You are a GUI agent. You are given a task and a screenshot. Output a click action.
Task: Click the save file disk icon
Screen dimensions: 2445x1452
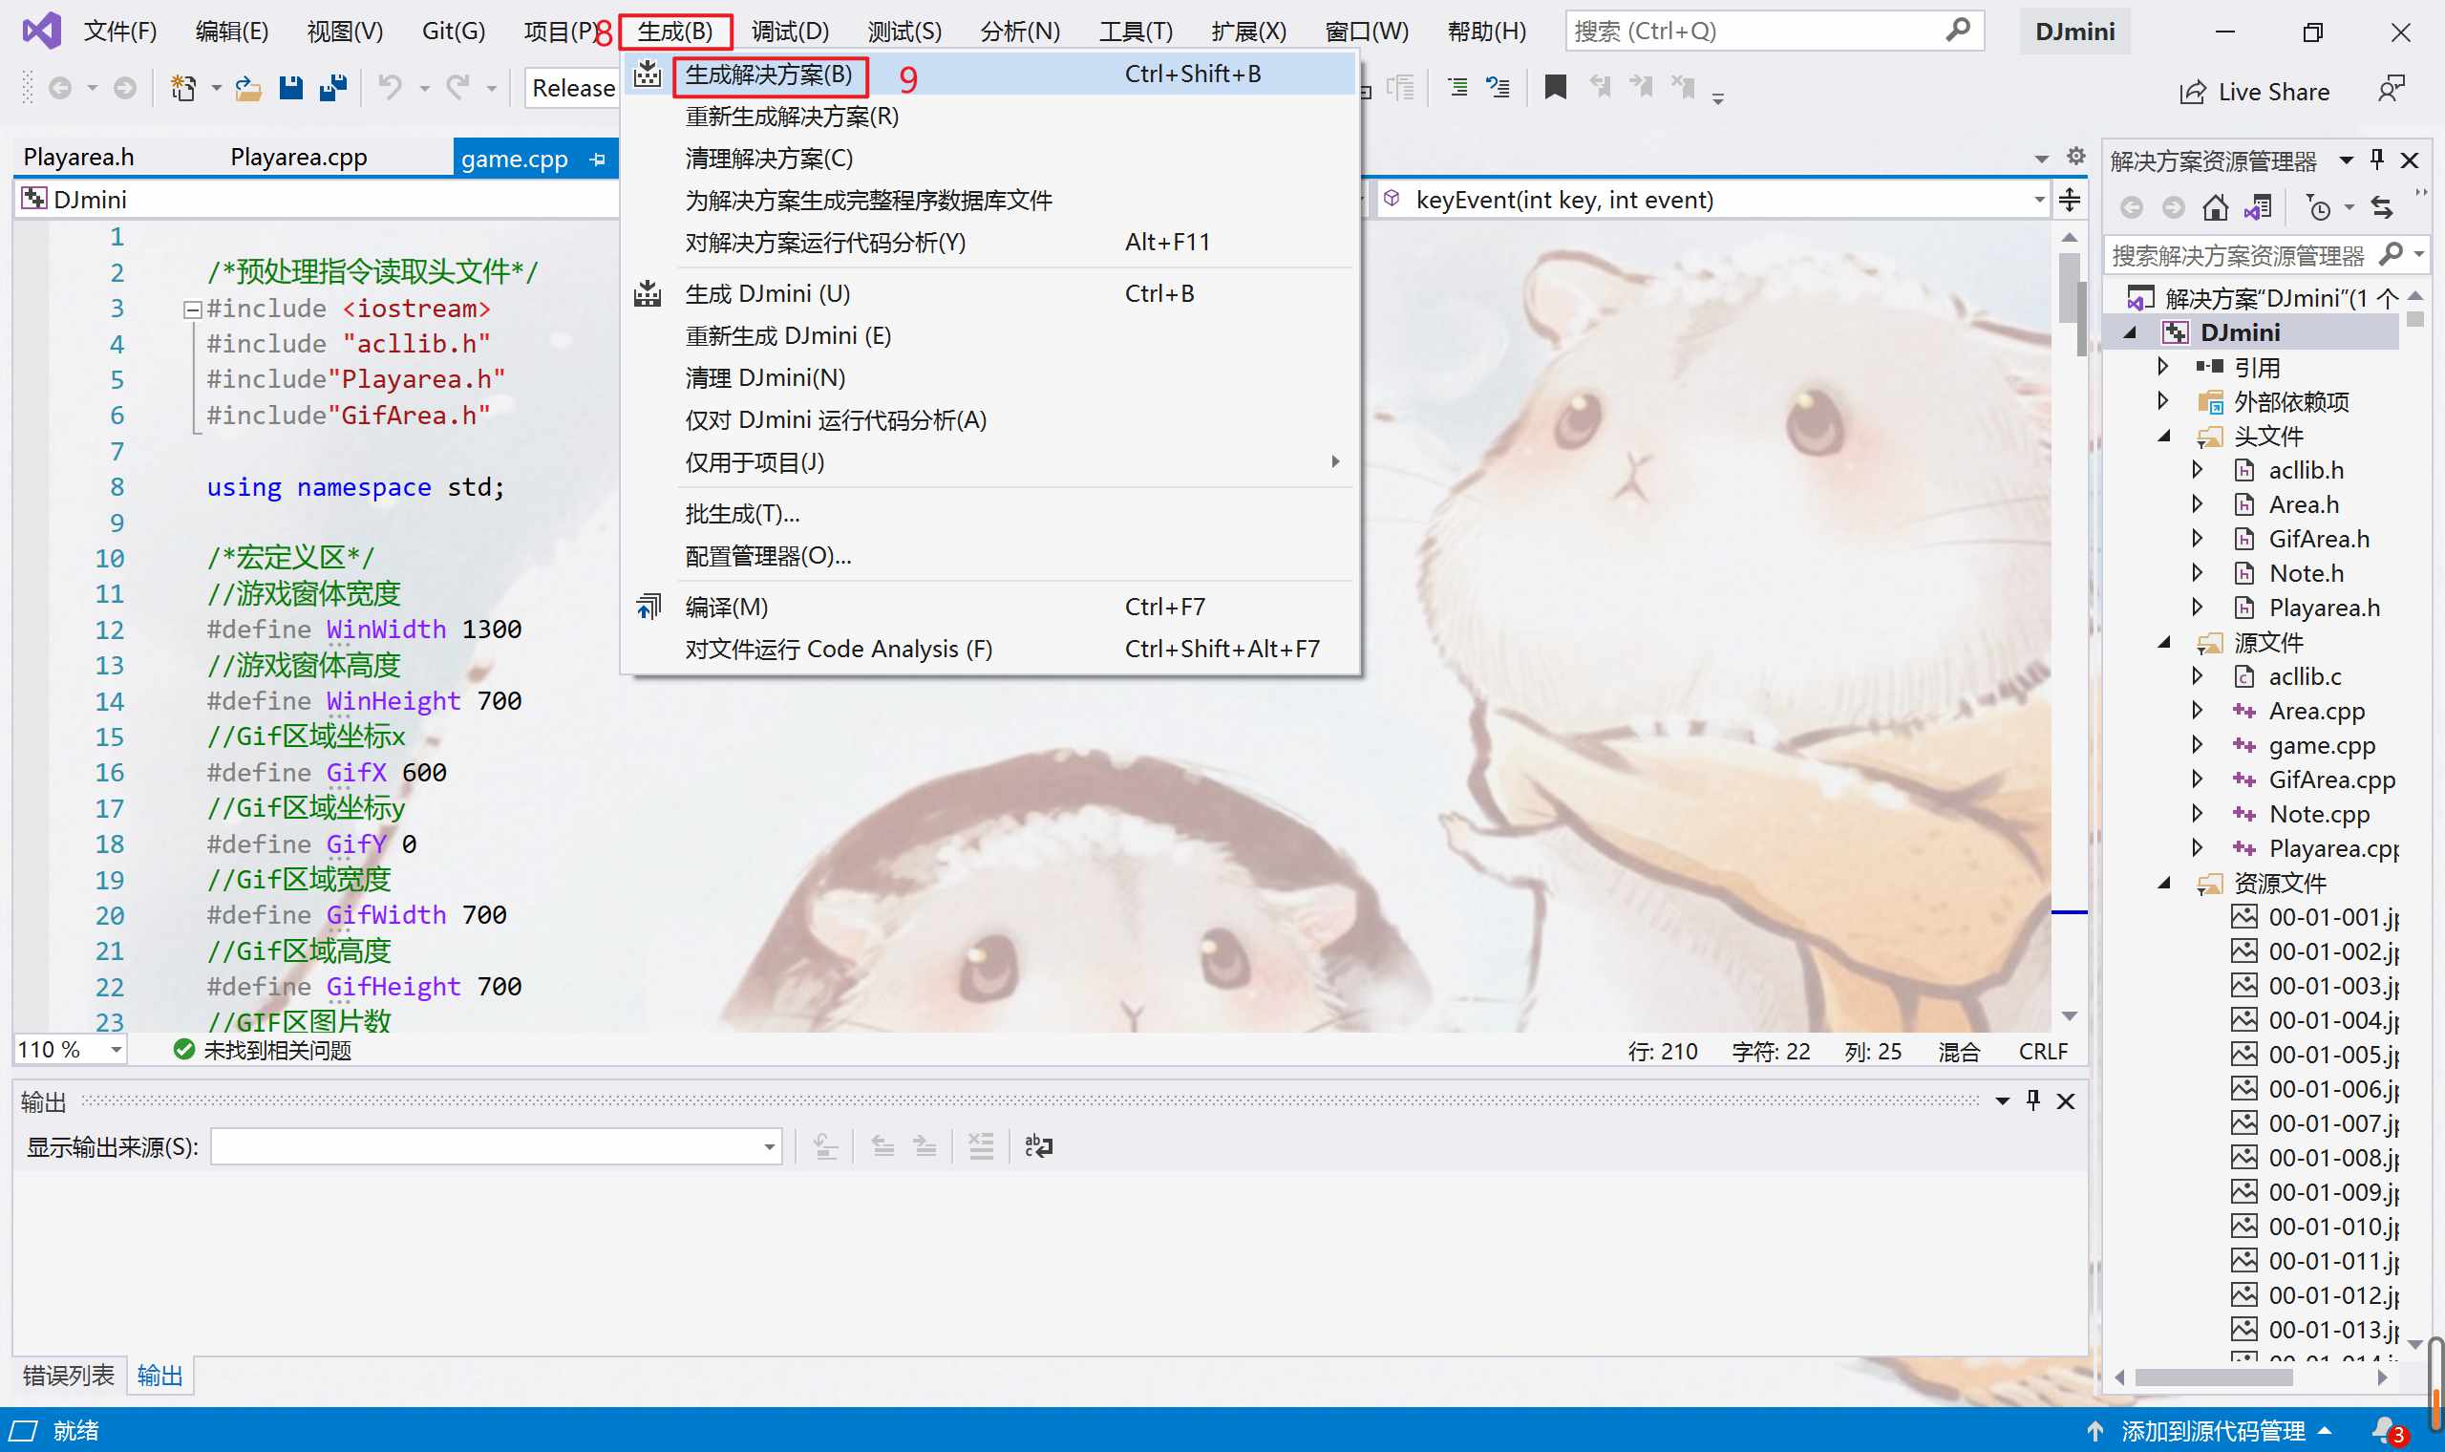click(290, 88)
